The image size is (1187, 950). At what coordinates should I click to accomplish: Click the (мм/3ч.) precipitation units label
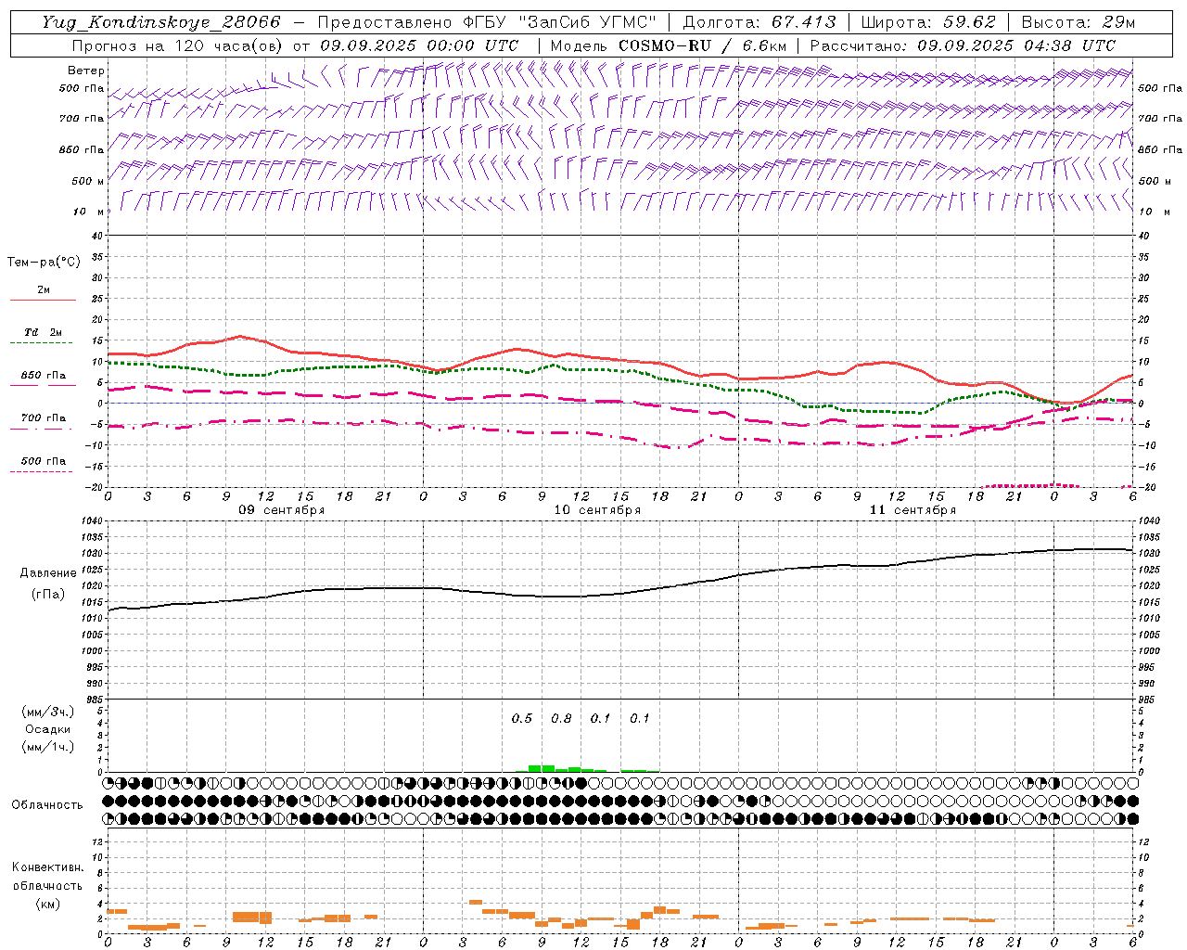(48, 712)
